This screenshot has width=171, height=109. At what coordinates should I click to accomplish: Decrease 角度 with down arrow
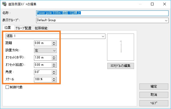pos(54,74)
